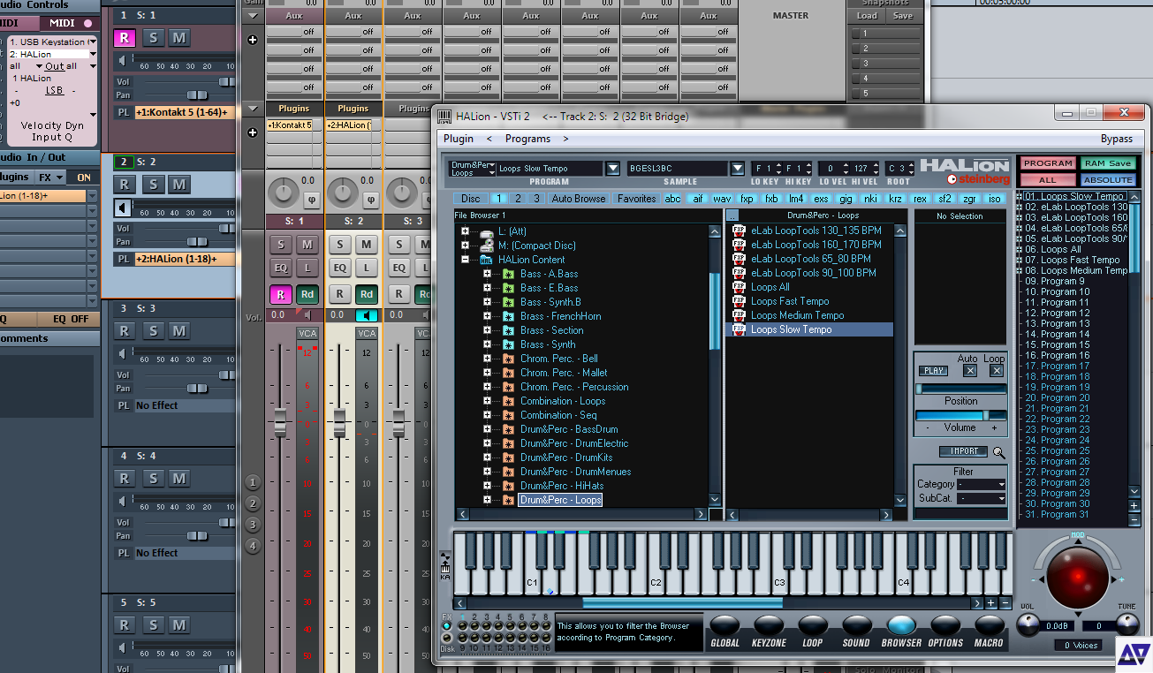This screenshot has height=673, width=1153.
Task: Click the IMPORT button
Action: point(963,451)
